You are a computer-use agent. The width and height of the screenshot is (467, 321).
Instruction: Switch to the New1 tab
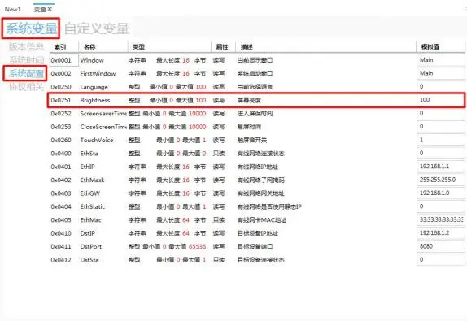(13, 9)
